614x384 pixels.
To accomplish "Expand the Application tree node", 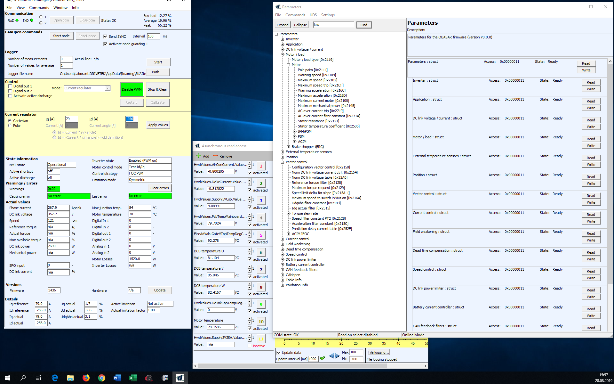I will click(x=283, y=44).
